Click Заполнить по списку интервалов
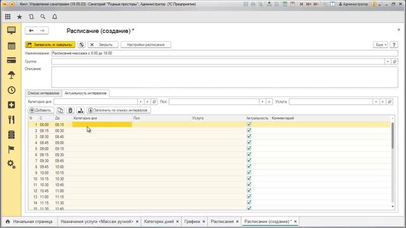This screenshot has height=228, width=406. pyautogui.click(x=119, y=110)
